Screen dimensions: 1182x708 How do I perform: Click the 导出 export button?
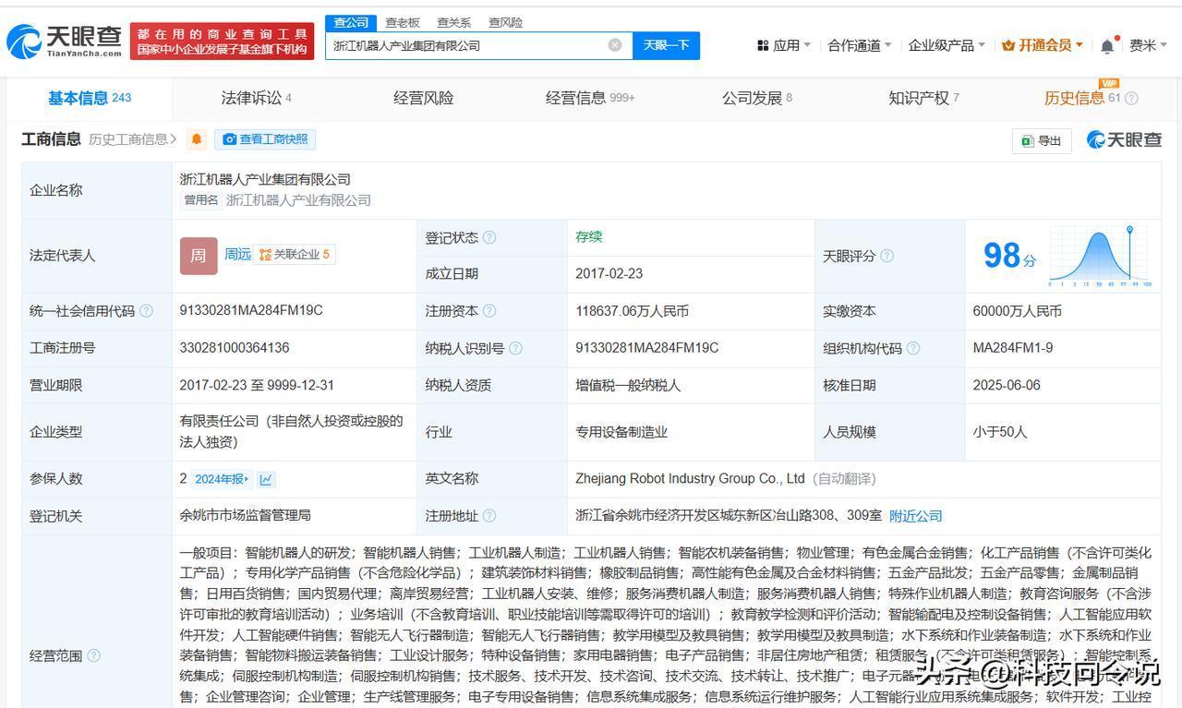(x=1042, y=140)
